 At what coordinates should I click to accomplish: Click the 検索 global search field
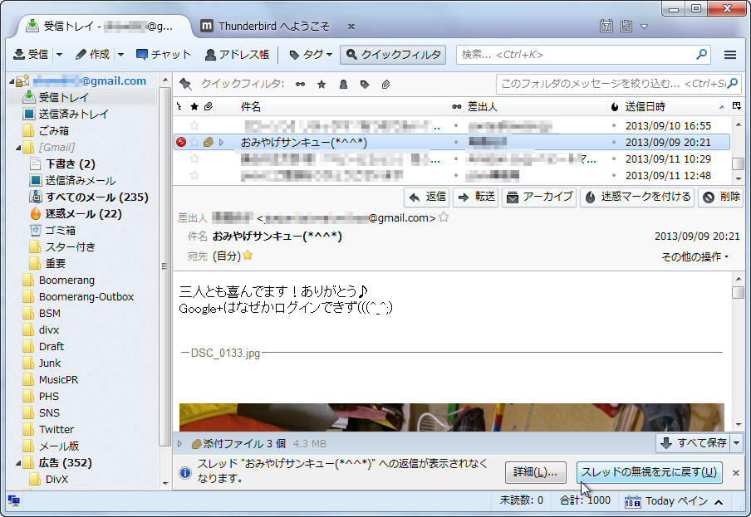click(577, 55)
